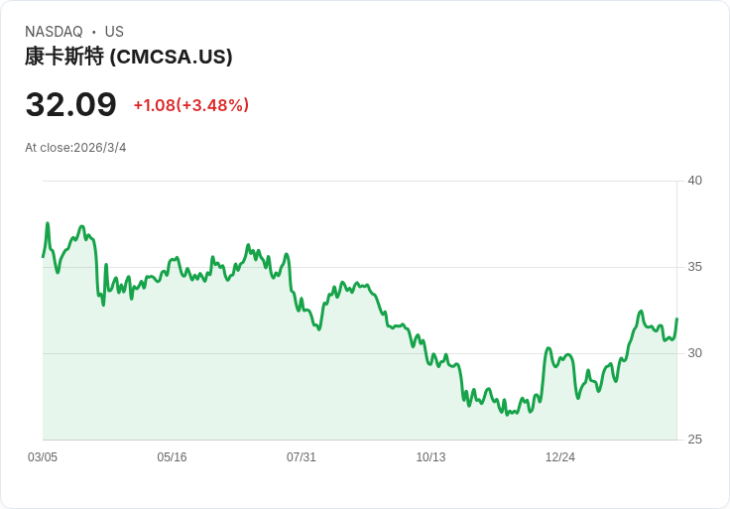
Task: Select the 12/24 date axis label
Action: [x=560, y=456]
